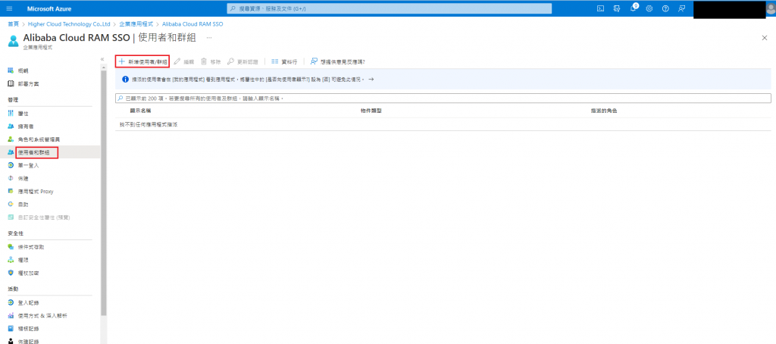Click the 活動 section heading
The image size is (776, 344).
13,289
